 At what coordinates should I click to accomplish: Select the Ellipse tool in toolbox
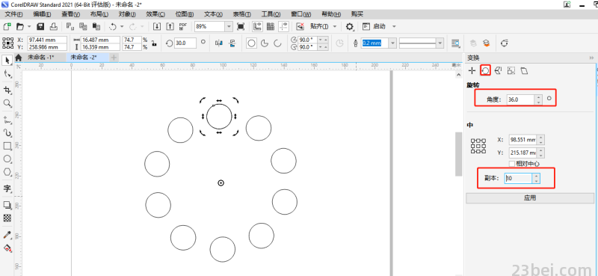coord(7,159)
